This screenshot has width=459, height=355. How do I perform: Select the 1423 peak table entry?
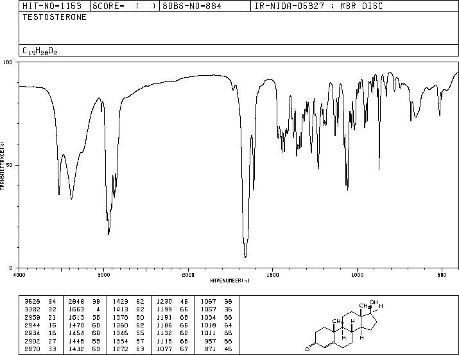[128, 302]
